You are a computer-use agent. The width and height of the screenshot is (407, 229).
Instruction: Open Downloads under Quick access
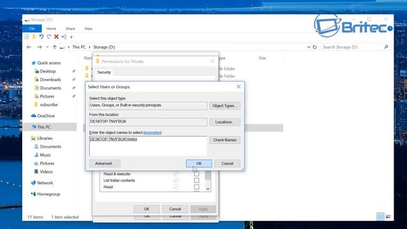50,80
